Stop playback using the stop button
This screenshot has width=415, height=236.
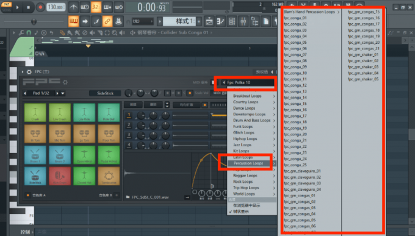(x=28, y=7)
